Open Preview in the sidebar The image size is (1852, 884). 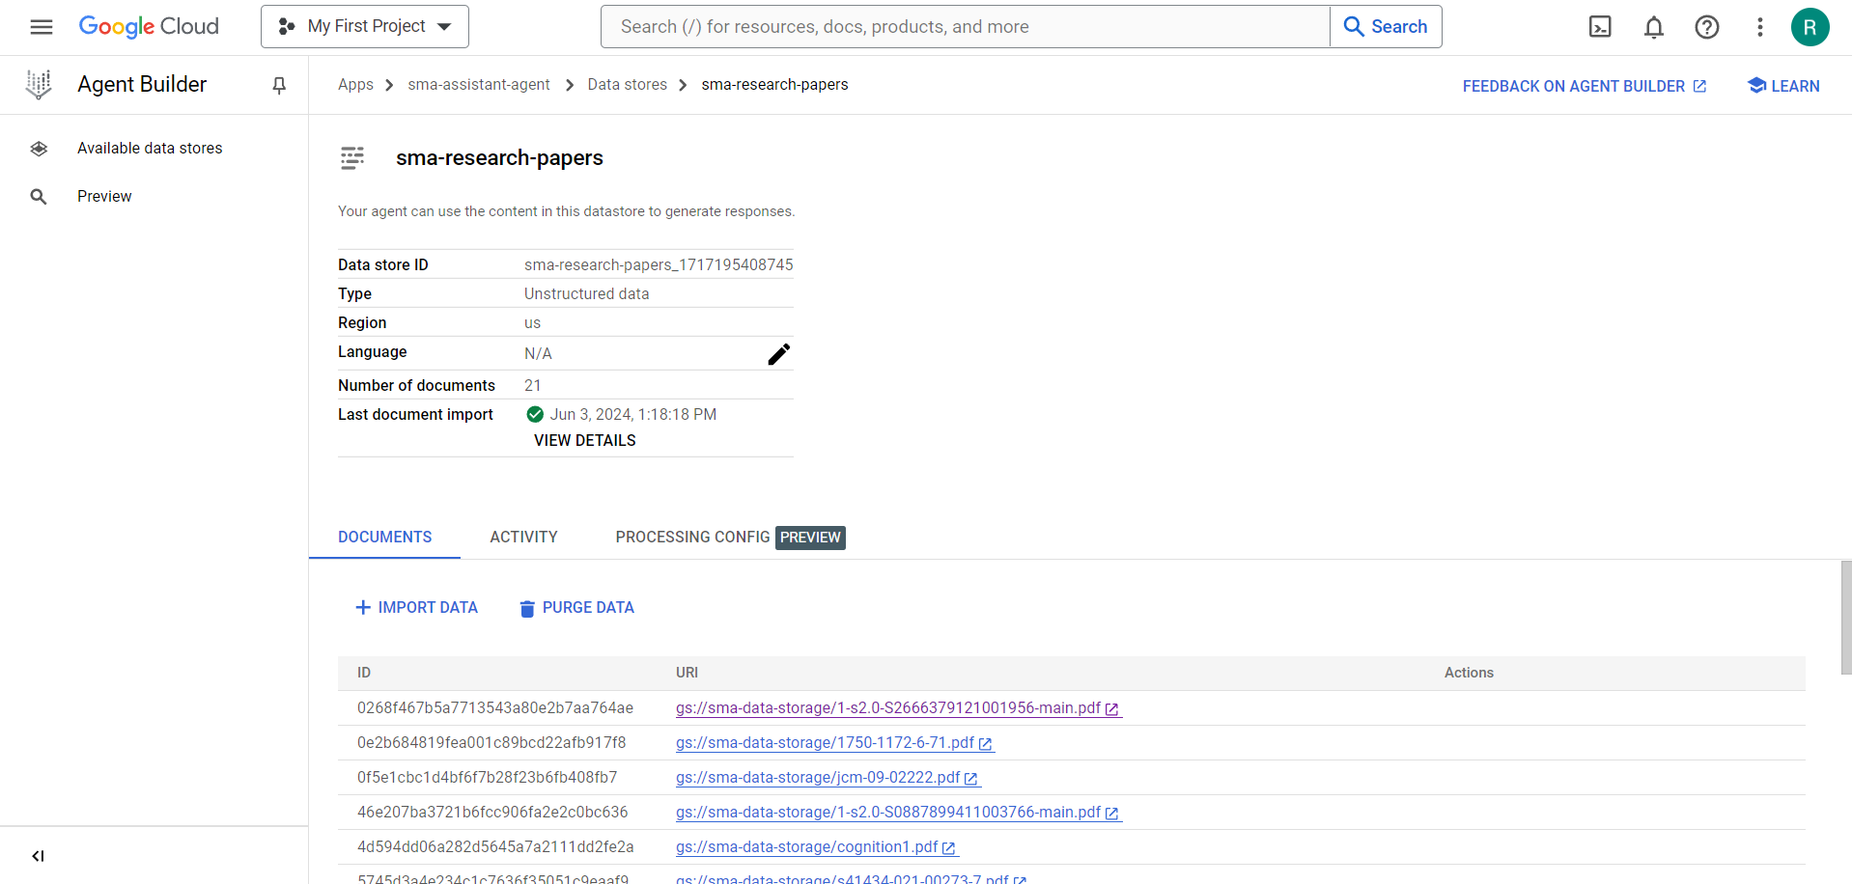(x=104, y=196)
